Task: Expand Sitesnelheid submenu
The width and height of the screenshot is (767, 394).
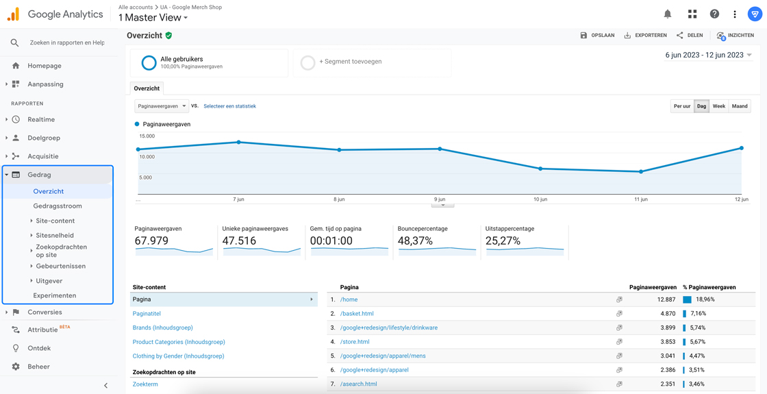Action: click(x=32, y=236)
